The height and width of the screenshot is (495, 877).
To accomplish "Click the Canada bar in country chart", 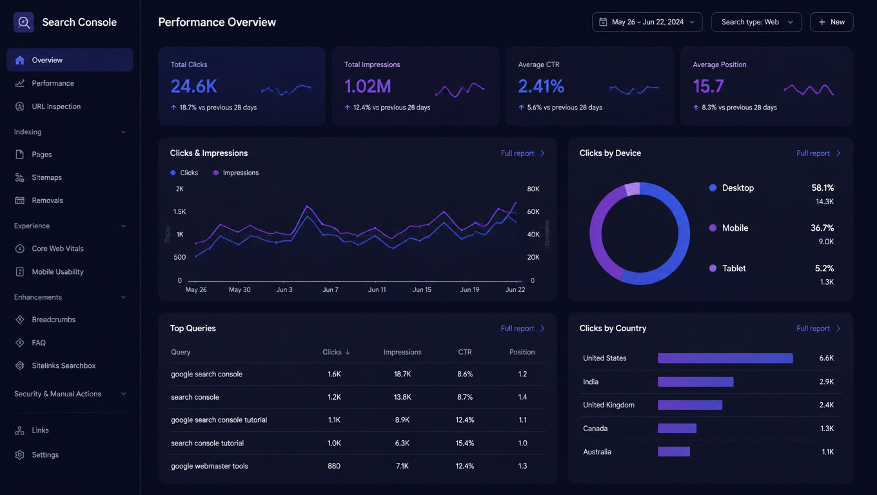I will click(677, 429).
